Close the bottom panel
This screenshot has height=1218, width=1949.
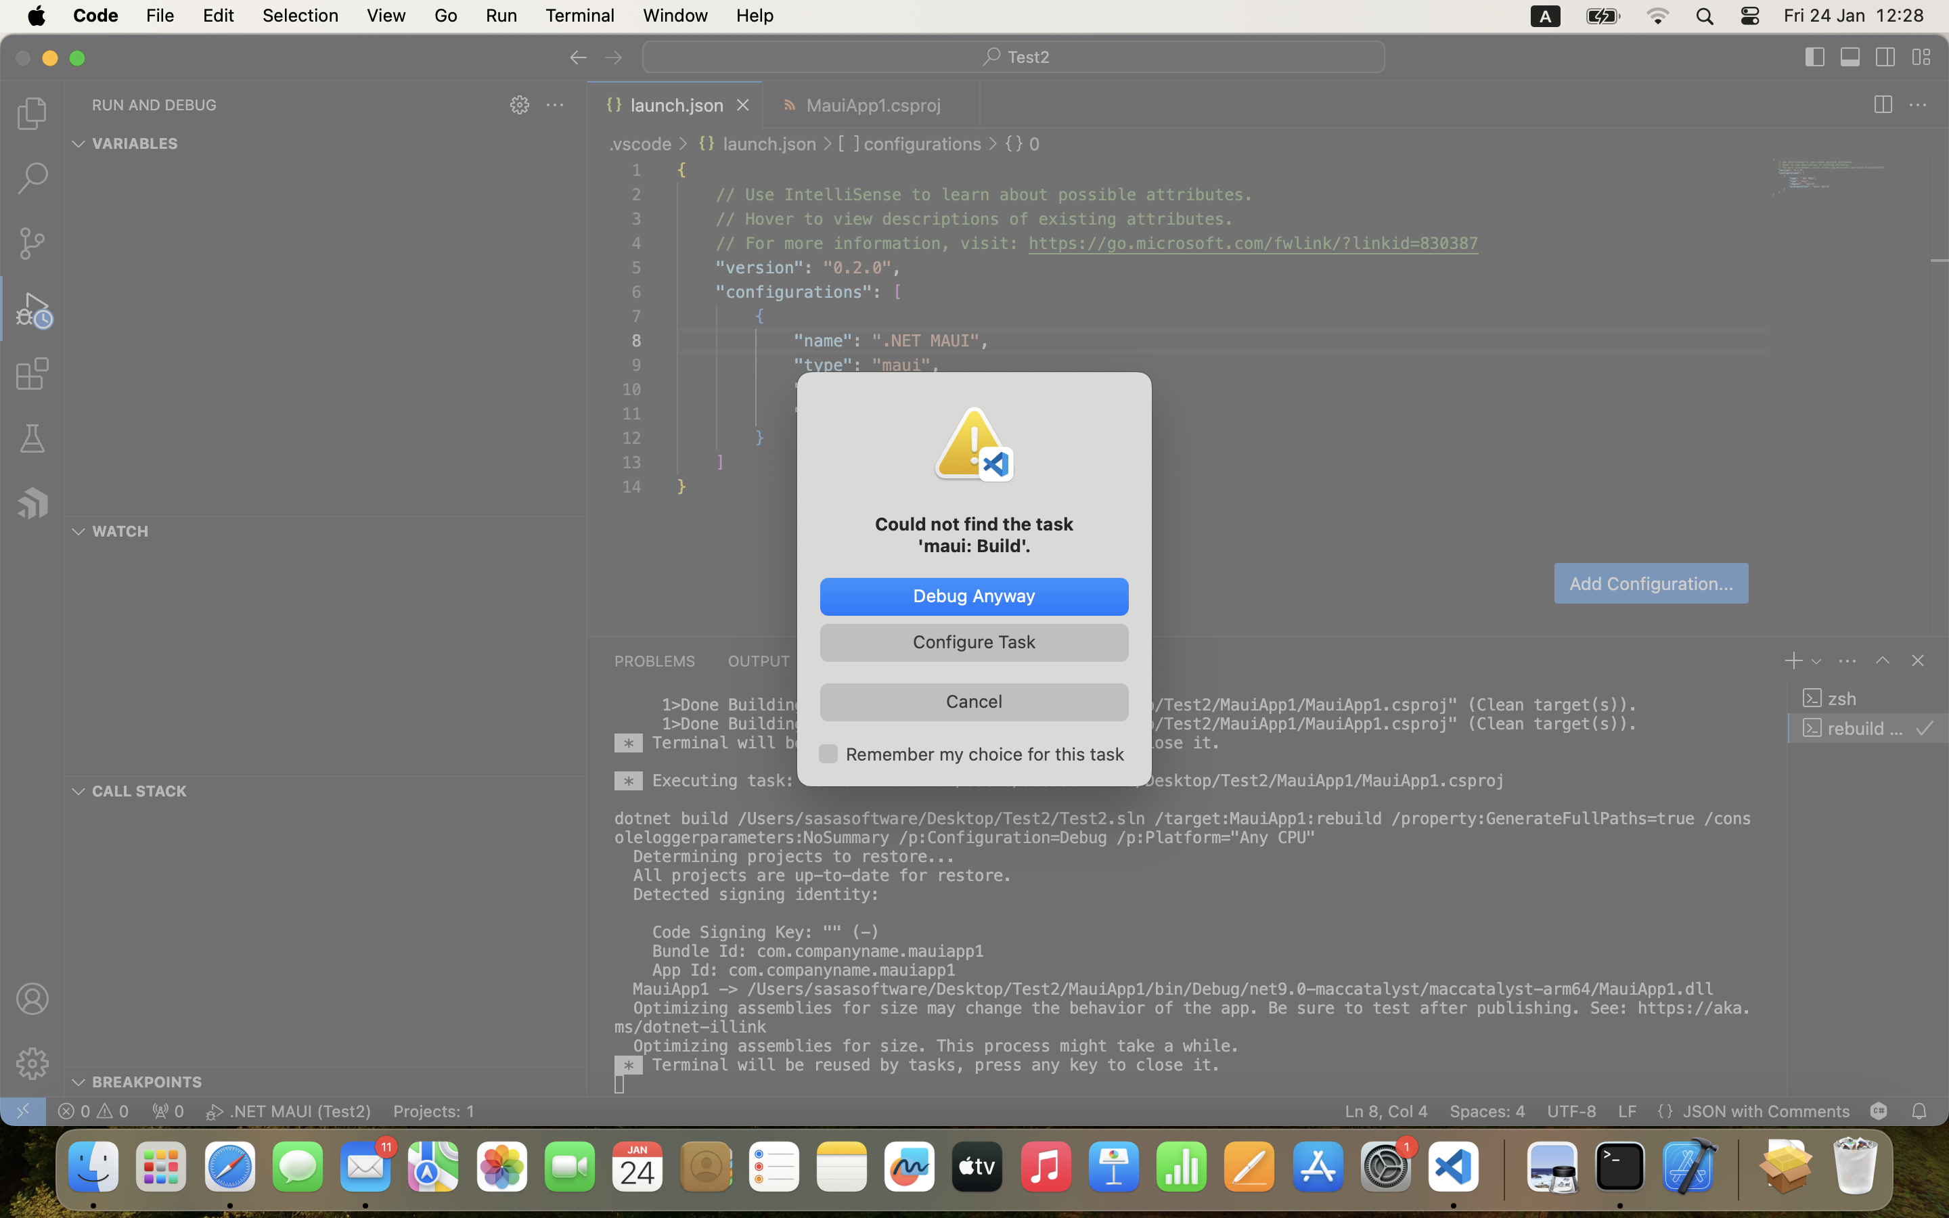(x=1918, y=660)
